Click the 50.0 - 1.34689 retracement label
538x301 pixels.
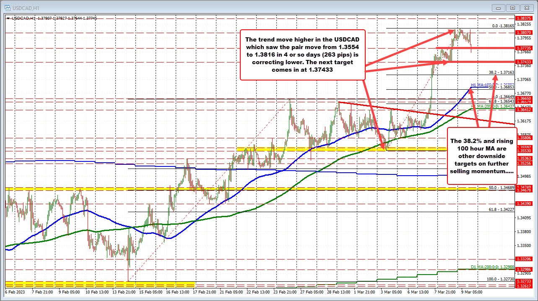click(x=501, y=188)
